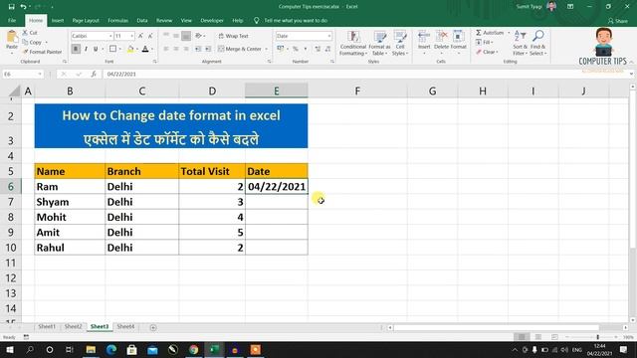The height and width of the screenshot is (358, 637).
Task: Click Decrease Decimal icon
Action: point(327,49)
